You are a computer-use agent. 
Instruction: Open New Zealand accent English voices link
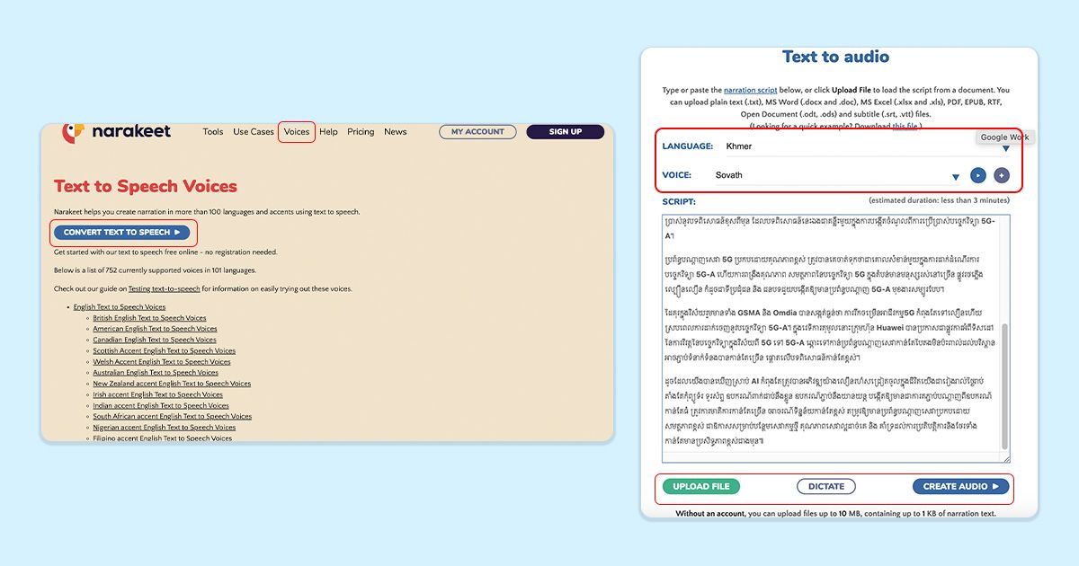pyautogui.click(x=172, y=384)
